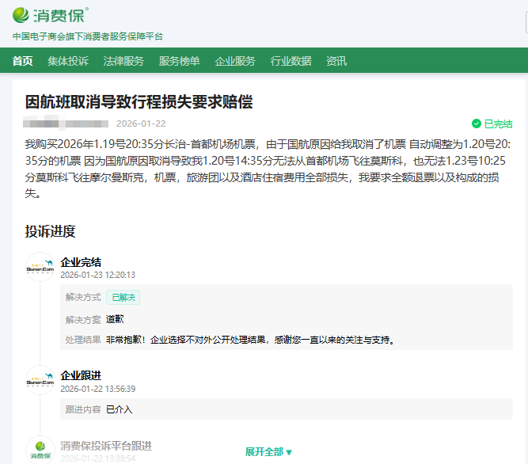
Task: Click the 企业跟进 step heading
Action: (x=81, y=375)
